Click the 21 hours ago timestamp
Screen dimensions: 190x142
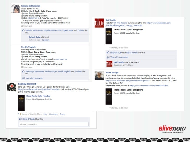pos(27,26)
